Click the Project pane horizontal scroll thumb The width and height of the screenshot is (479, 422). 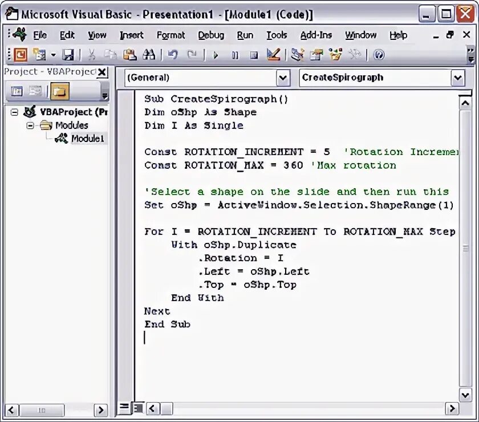pos(42,410)
